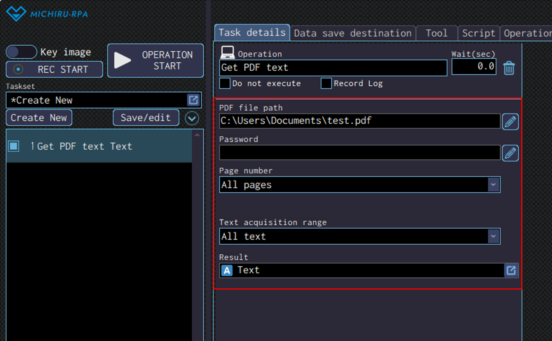Open the Text acquisition range dropdown

click(493, 237)
